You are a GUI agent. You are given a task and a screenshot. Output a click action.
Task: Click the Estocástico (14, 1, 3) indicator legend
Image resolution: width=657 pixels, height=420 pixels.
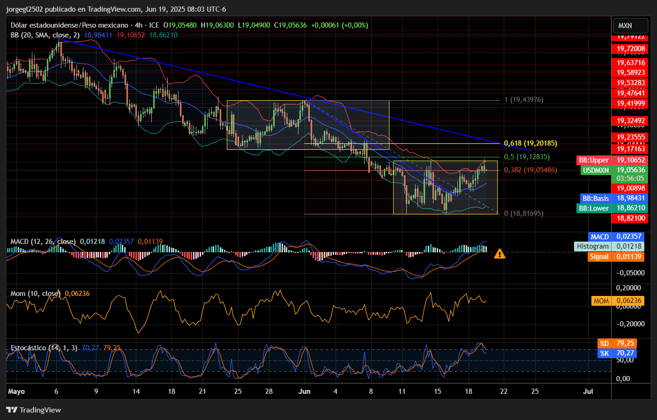coord(44,348)
